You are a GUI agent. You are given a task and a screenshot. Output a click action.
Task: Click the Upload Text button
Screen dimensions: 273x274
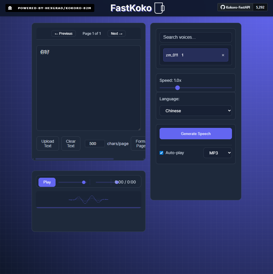48,144
